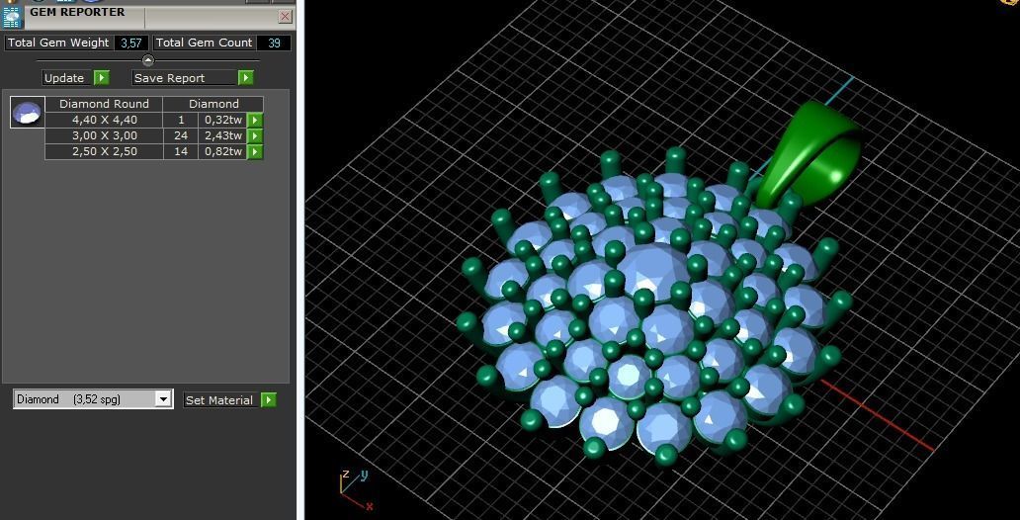Click the weight cell 0,82tw

(x=223, y=151)
